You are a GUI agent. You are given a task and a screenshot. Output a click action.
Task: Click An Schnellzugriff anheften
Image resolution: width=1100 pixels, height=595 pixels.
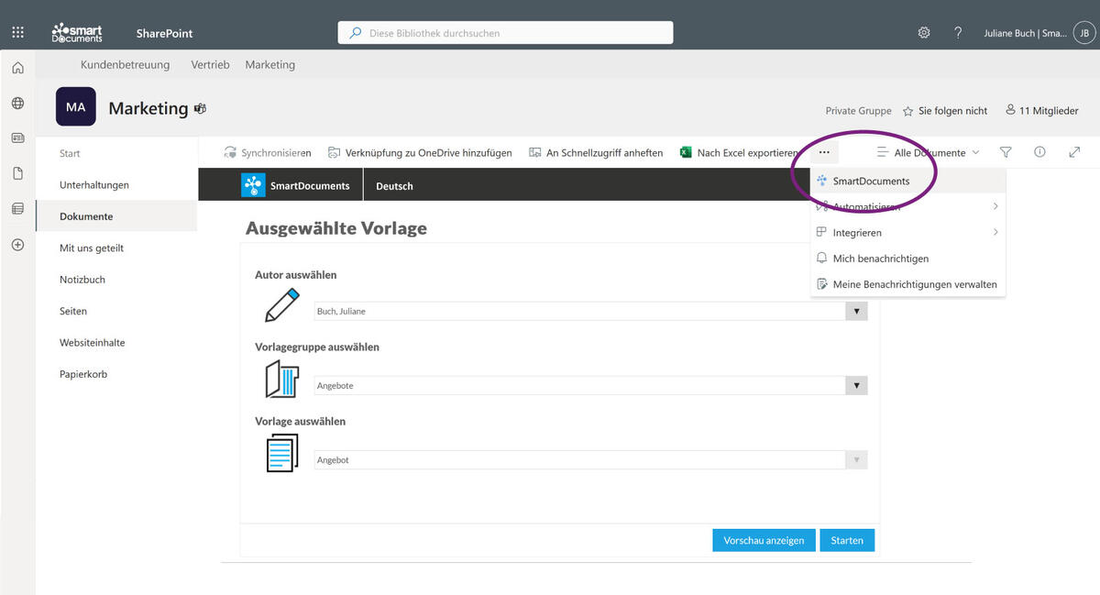(596, 153)
